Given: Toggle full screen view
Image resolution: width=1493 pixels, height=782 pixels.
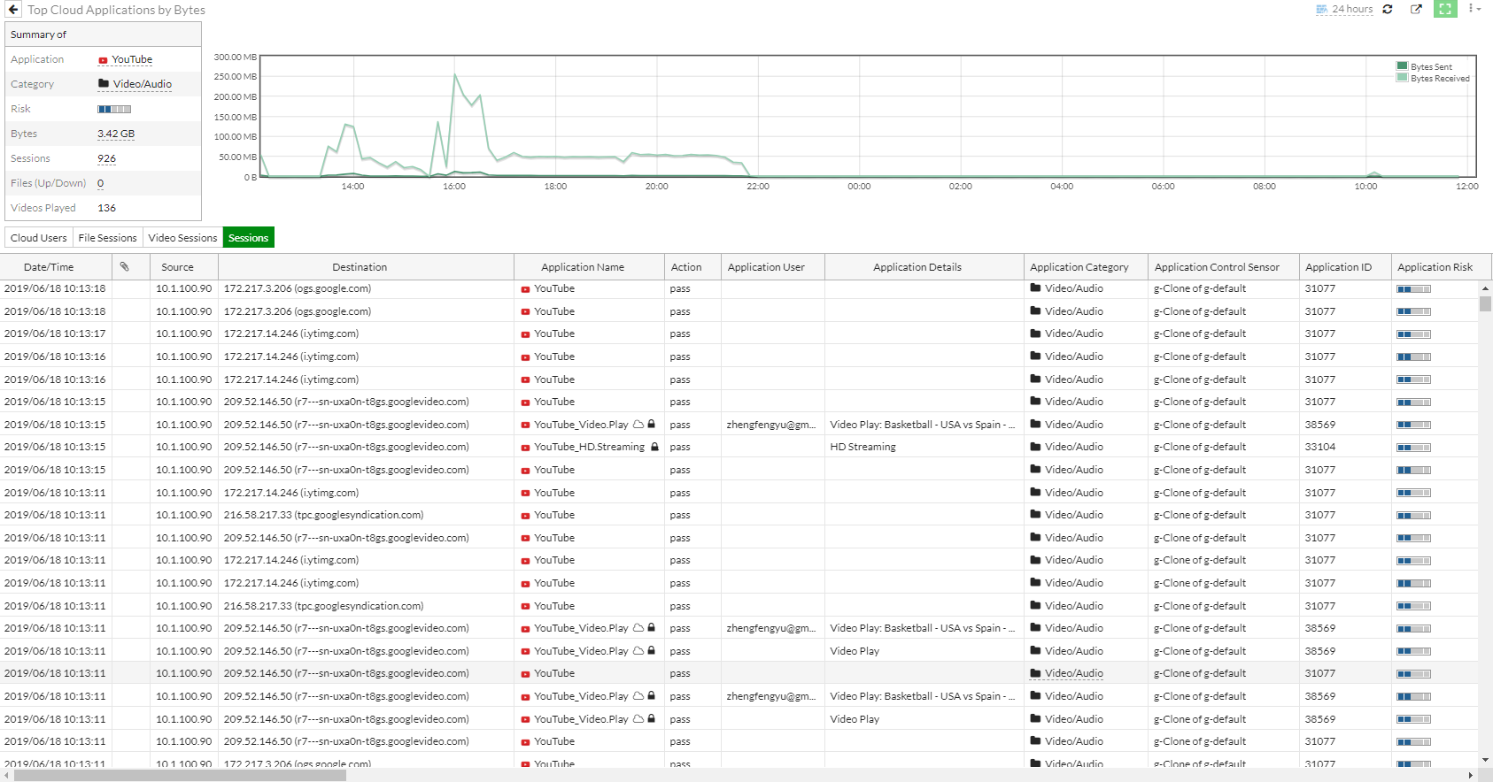Looking at the screenshot, I should click(x=1445, y=10).
